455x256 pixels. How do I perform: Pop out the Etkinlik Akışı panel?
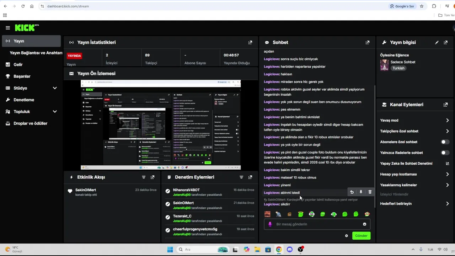click(x=152, y=177)
